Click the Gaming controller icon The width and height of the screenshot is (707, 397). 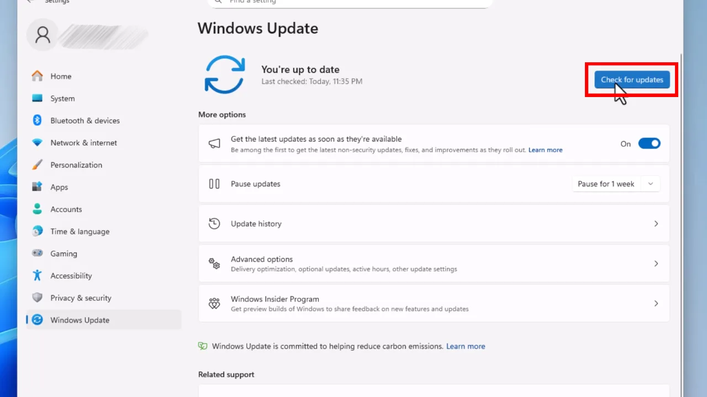pyautogui.click(x=37, y=253)
